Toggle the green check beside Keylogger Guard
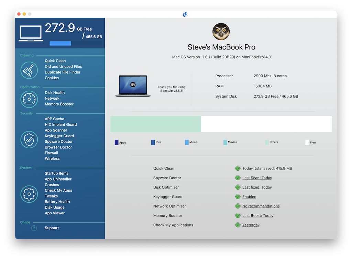This screenshot has width=352, height=259. pyautogui.click(x=238, y=196)
